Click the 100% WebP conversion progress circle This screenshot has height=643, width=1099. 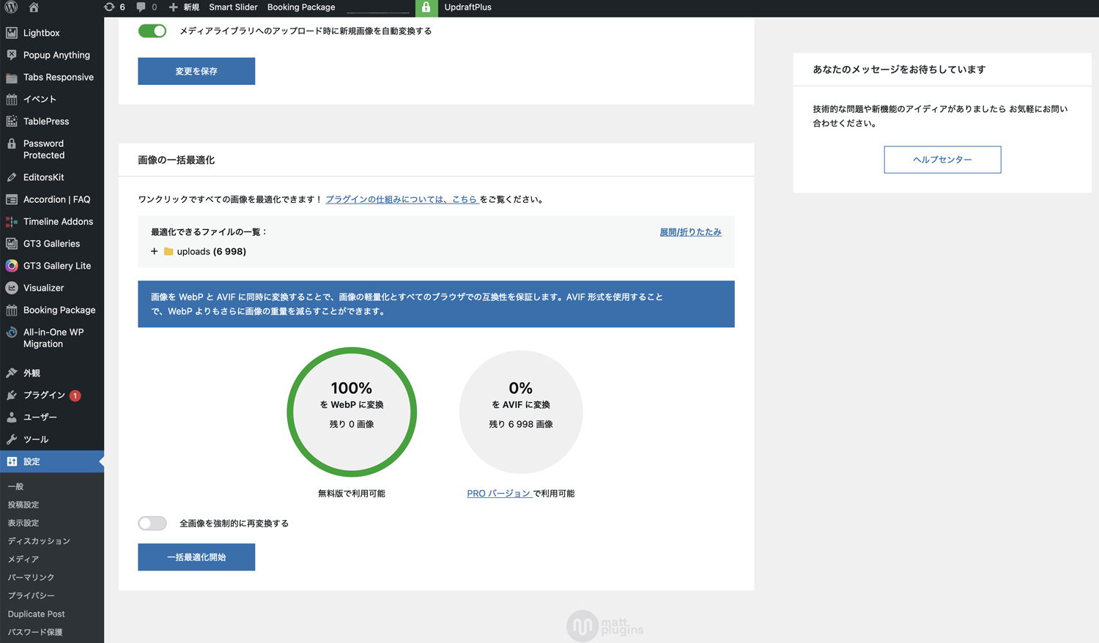point(352,412)
